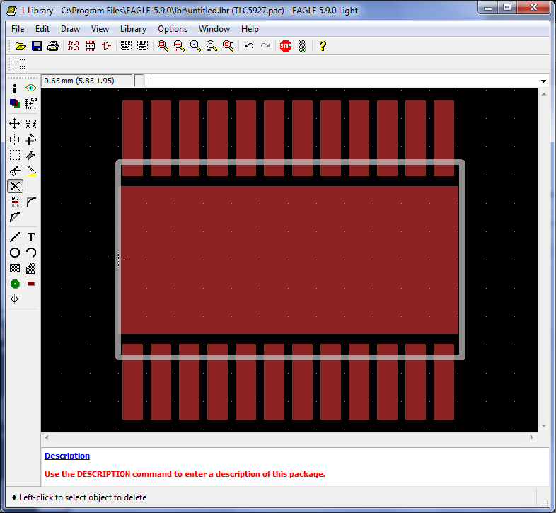Select the Group dashed rectangle tool
Screen dimensions: 556x513
point(15,155)
